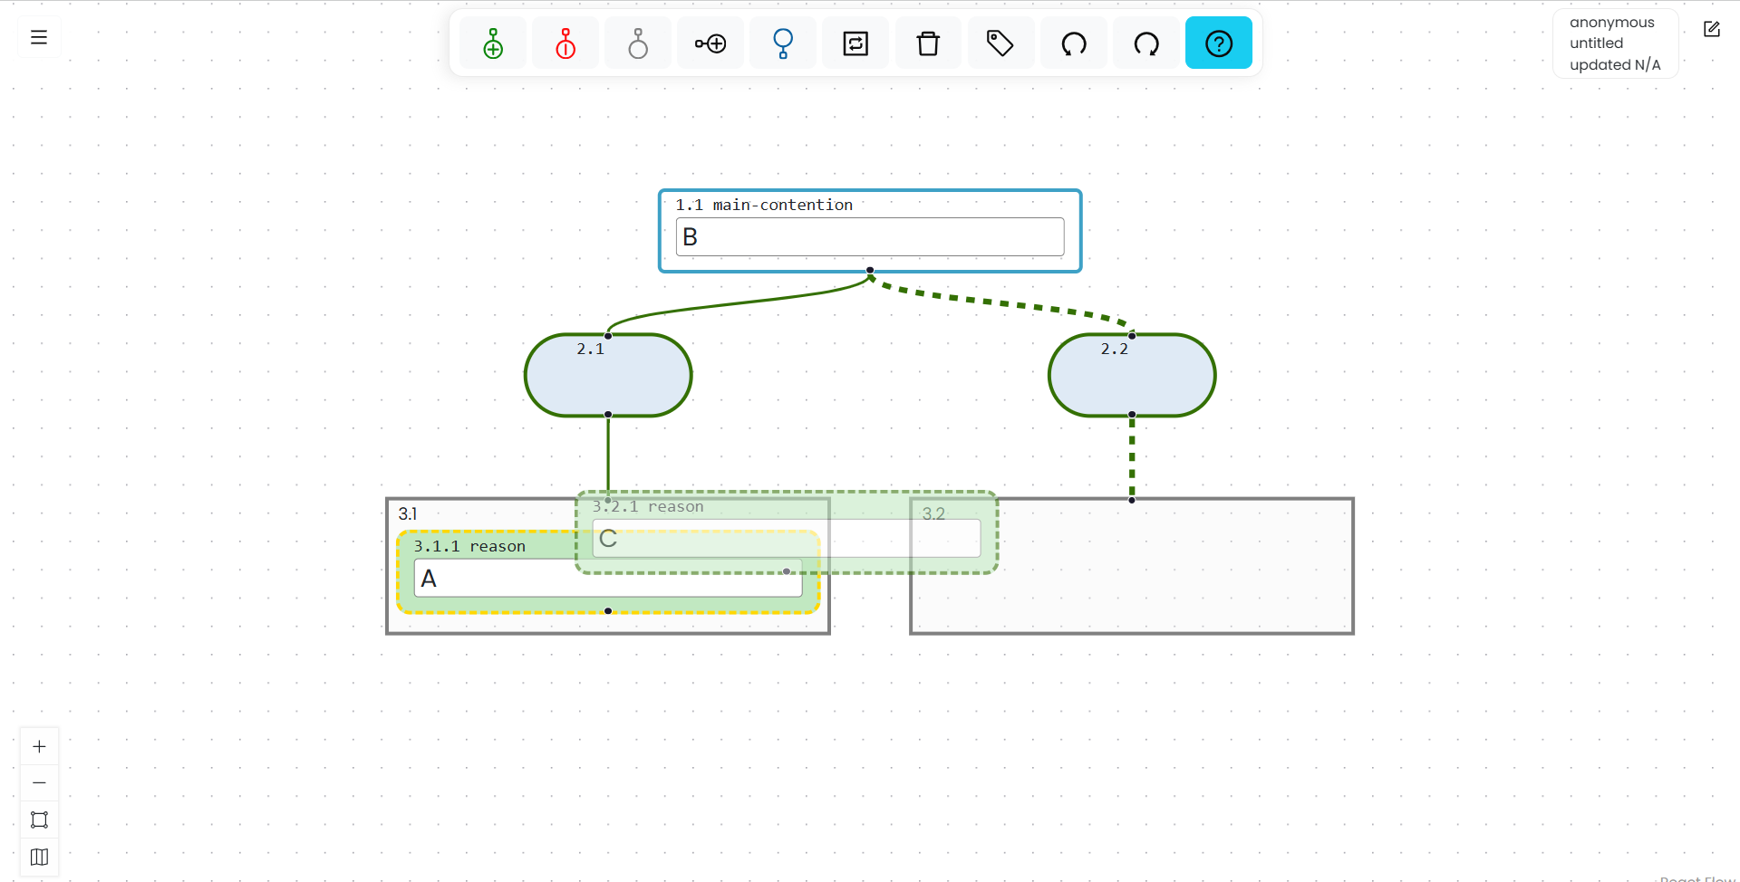The image size is (1740, 882).
Task: Click the reason text field A
Action: pyautogui.click(x=608, y=578)
